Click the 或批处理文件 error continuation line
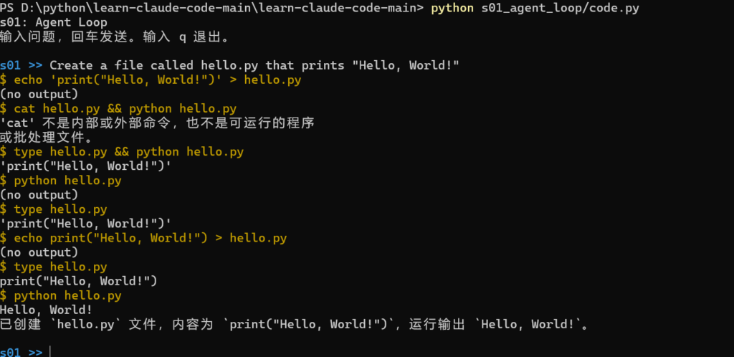The width and height of the screenshot is (734, 357). [47, 138]
